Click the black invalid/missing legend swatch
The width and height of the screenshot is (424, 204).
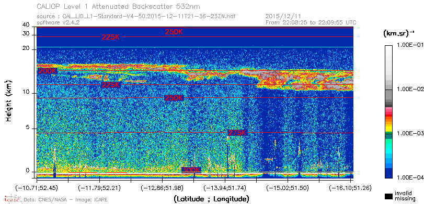click(388, 197)
